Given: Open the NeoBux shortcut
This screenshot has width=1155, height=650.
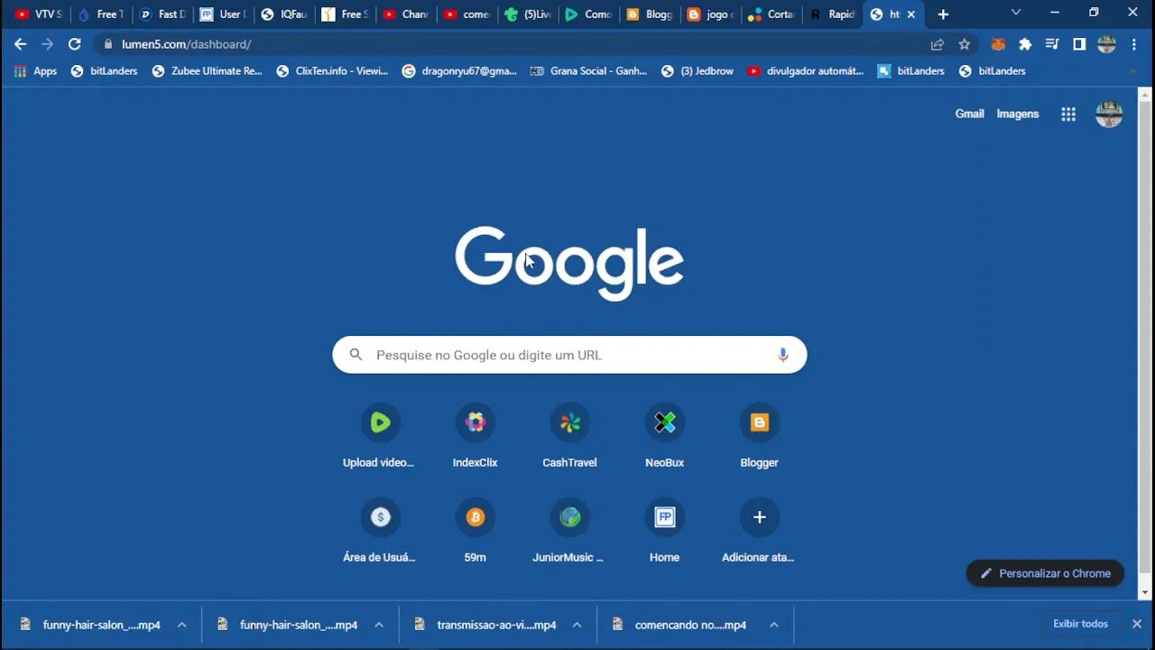Looking at the screenshot, I should tap(664, 437).
